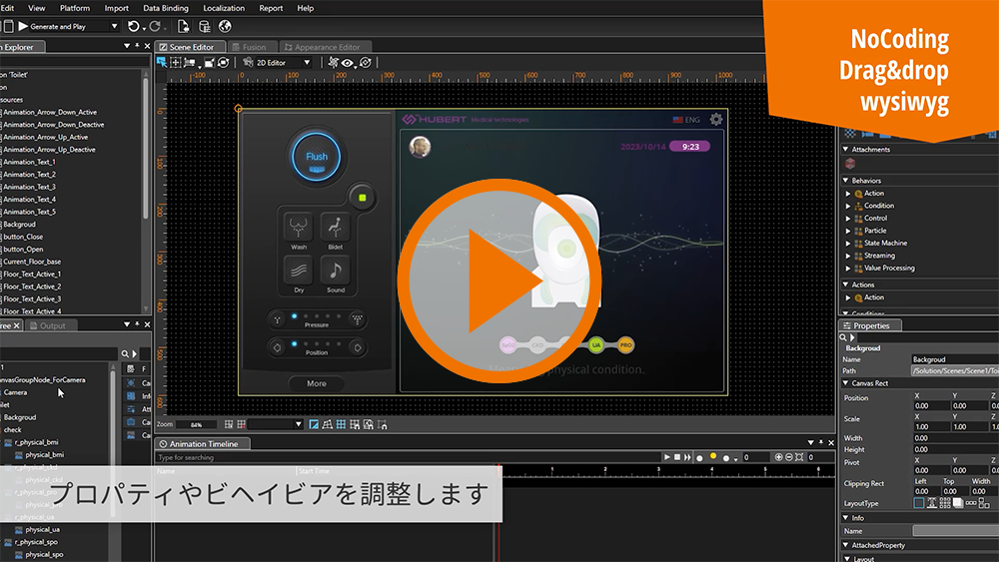Open the Report menu
This screenshot has width=999, height=562.
coord(271,8)
